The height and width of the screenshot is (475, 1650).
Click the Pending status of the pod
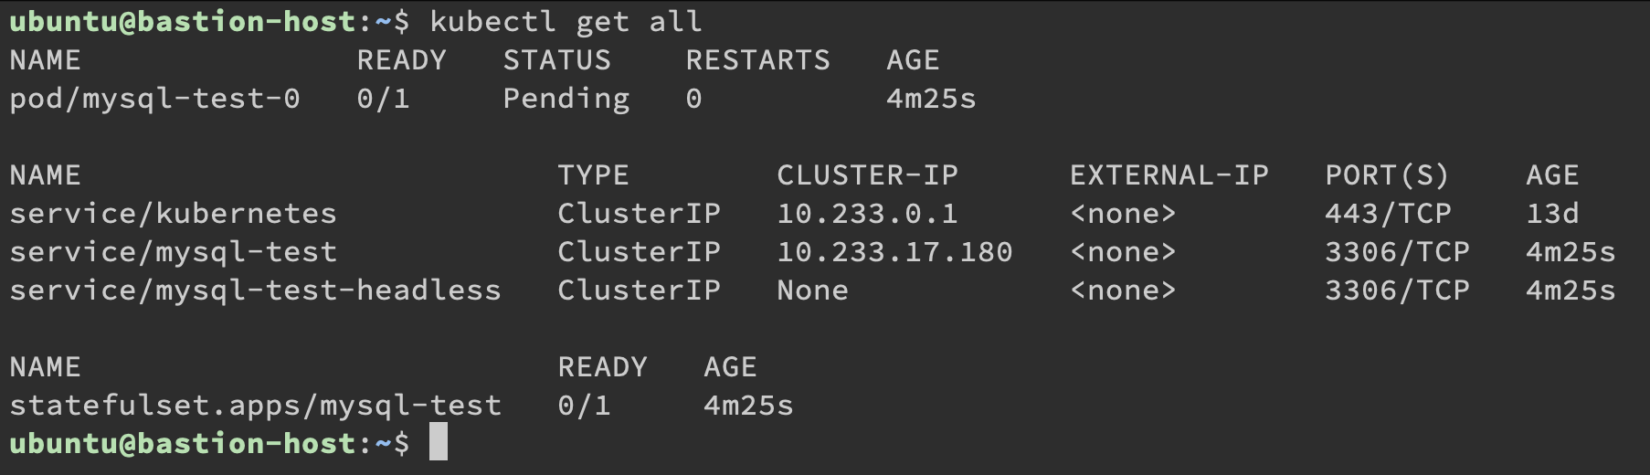(x=566, y=99)
